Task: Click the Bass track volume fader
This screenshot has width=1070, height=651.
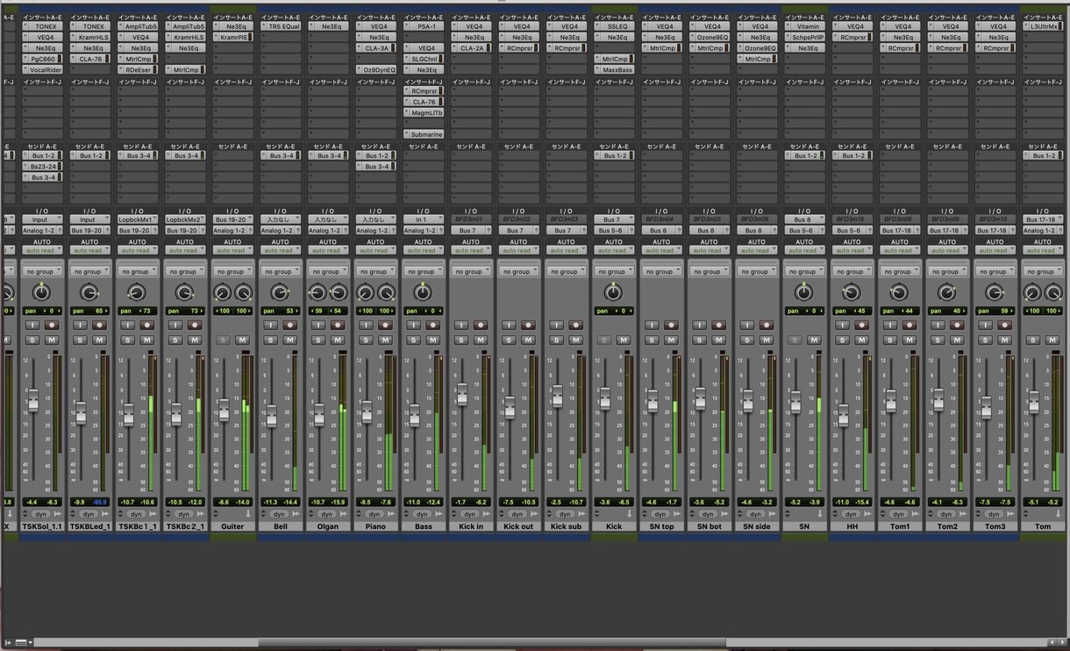Action: click(414, 416)
